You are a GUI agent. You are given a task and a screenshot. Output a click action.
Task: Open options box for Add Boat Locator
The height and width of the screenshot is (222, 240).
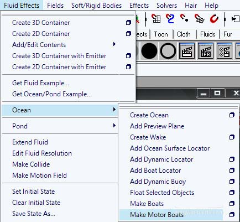tap(232, 171)
